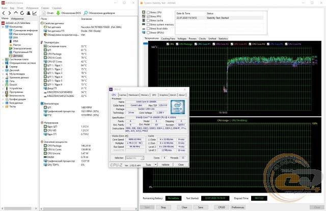Enable the Stress cache checkbox
The height and width of the screenshot is (211, 326).
coord(148,20)
